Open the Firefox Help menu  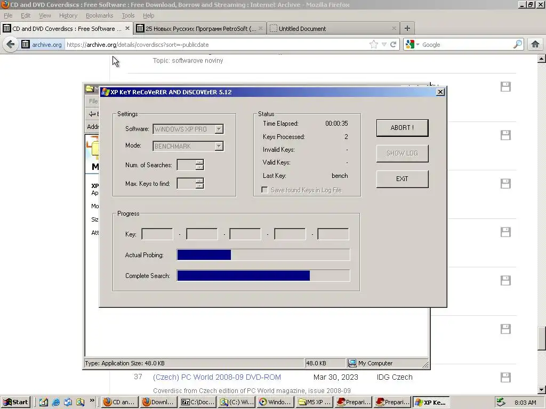tap(148, 15)
